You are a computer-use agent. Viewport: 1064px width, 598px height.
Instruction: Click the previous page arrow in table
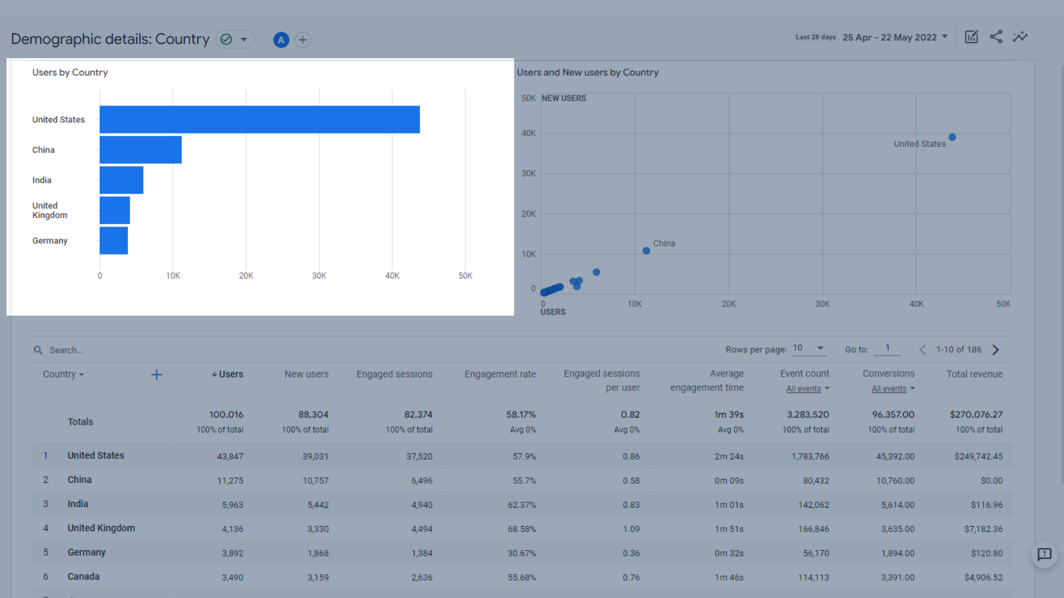[x=923, y=350]
